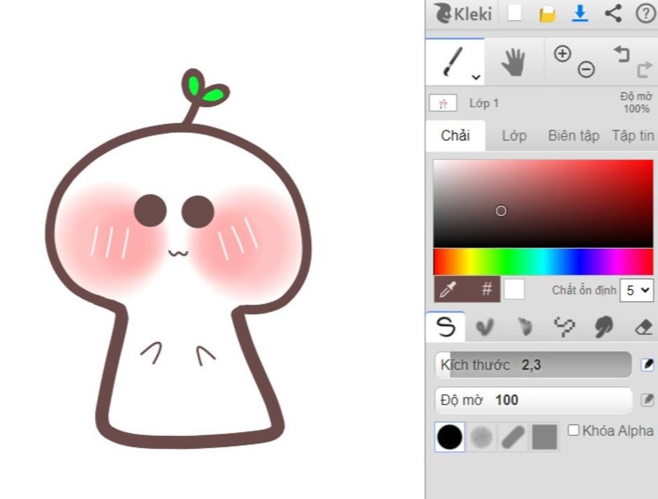
Task: Select the pen brush (S stroke)
Action: tap(446, 327)
